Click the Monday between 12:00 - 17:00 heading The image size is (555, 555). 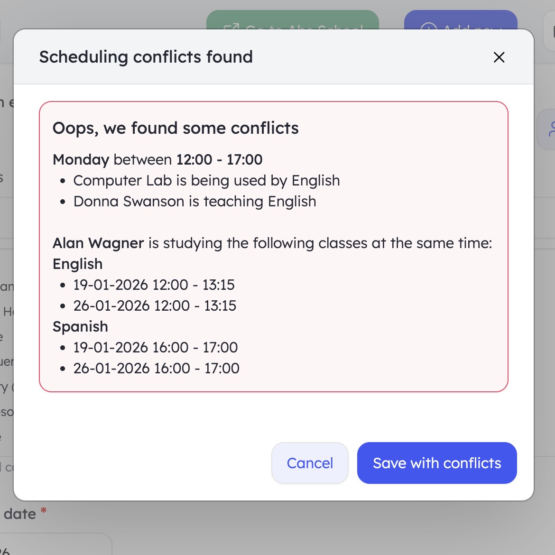tap(157, 159)
